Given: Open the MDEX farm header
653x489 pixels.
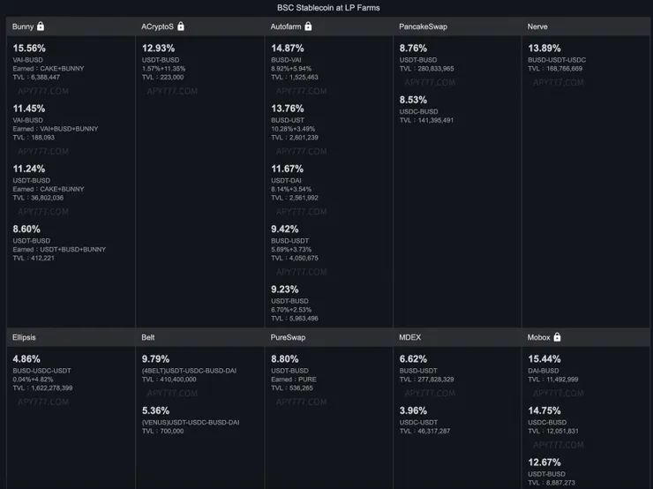Looking at the screenshot, I should click(x=411, y=337).
